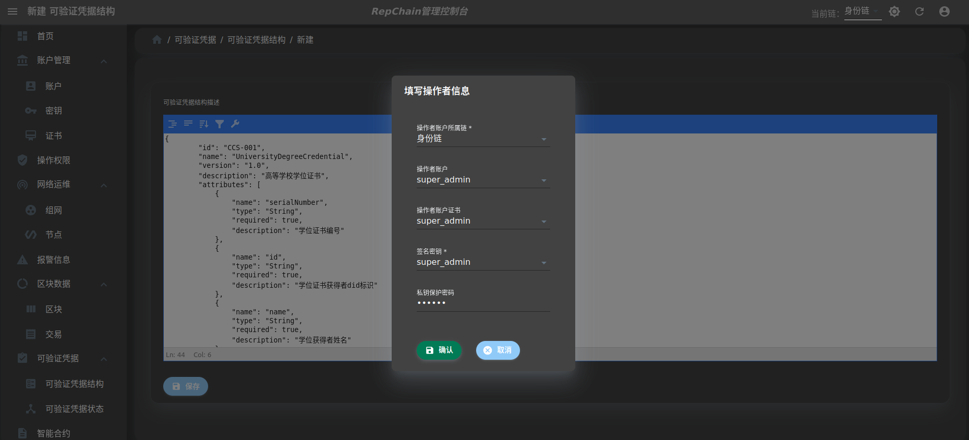The width and height of the screenshot is (969, 440).
Task: Click the Ln: 44 status bar entry
Action: click(x=175, y=355)
